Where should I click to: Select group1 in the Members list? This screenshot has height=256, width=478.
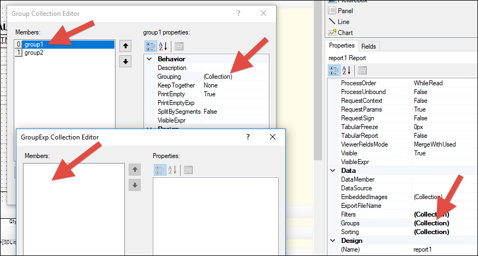click(x=33, y=44)
